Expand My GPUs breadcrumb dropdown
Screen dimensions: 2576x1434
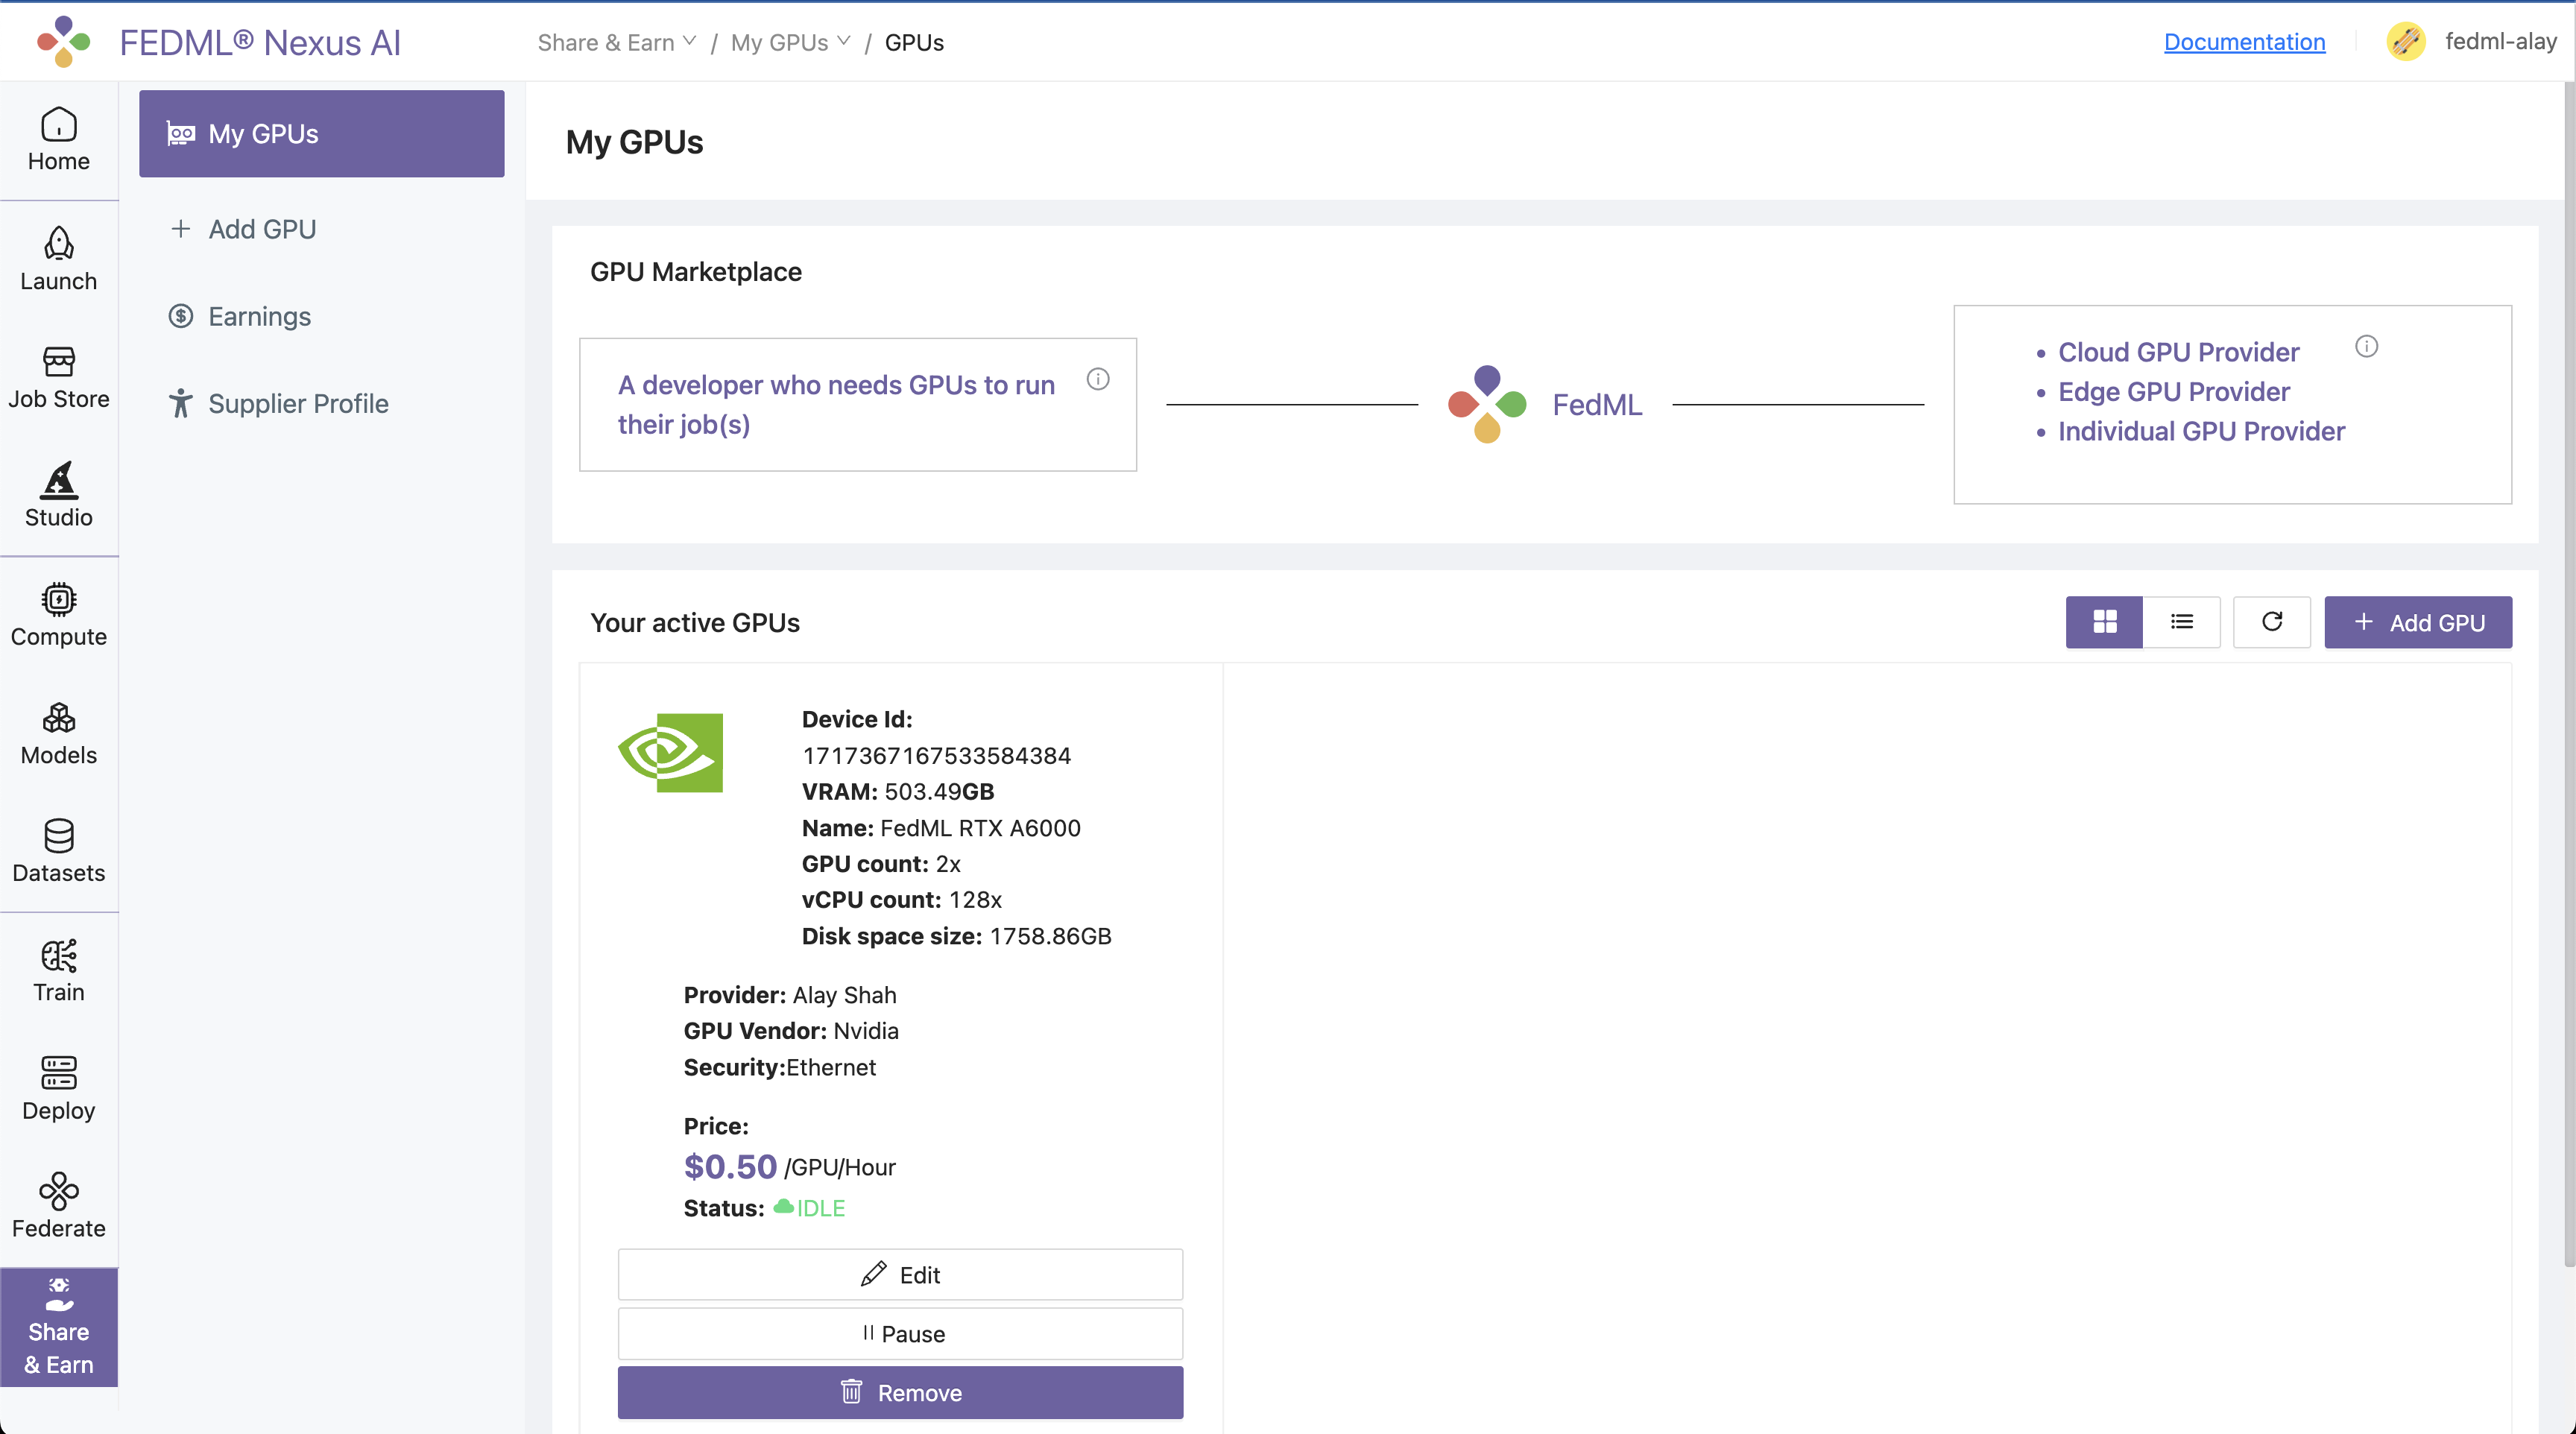(x=790, y=42)
